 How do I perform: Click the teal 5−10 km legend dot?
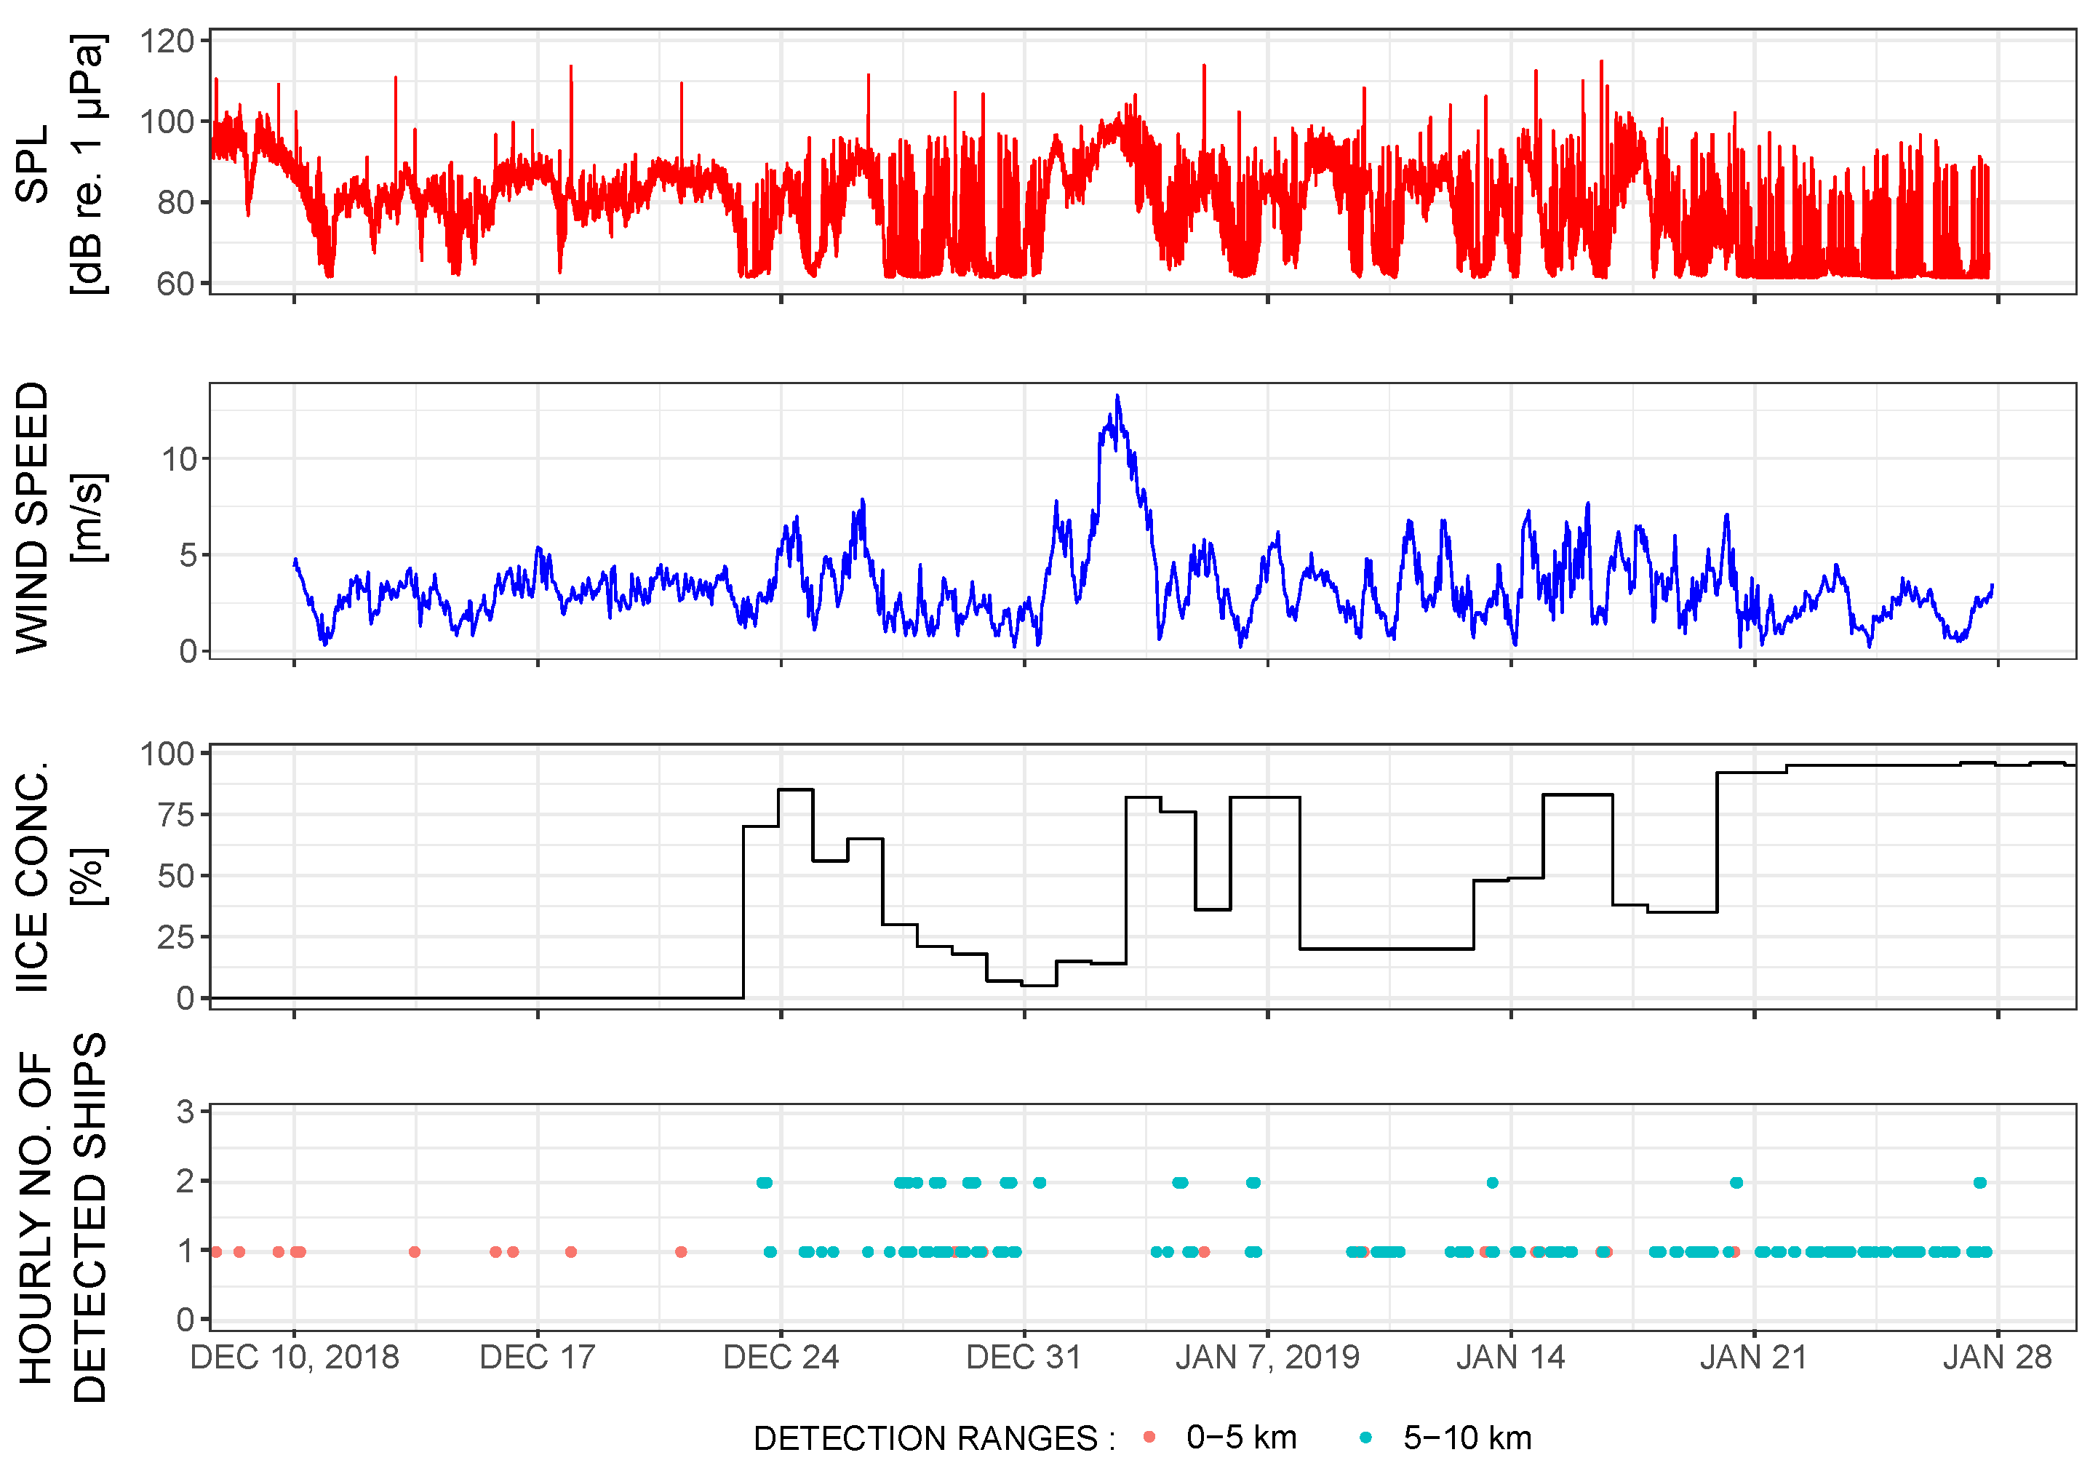tap(1365, 1438)
